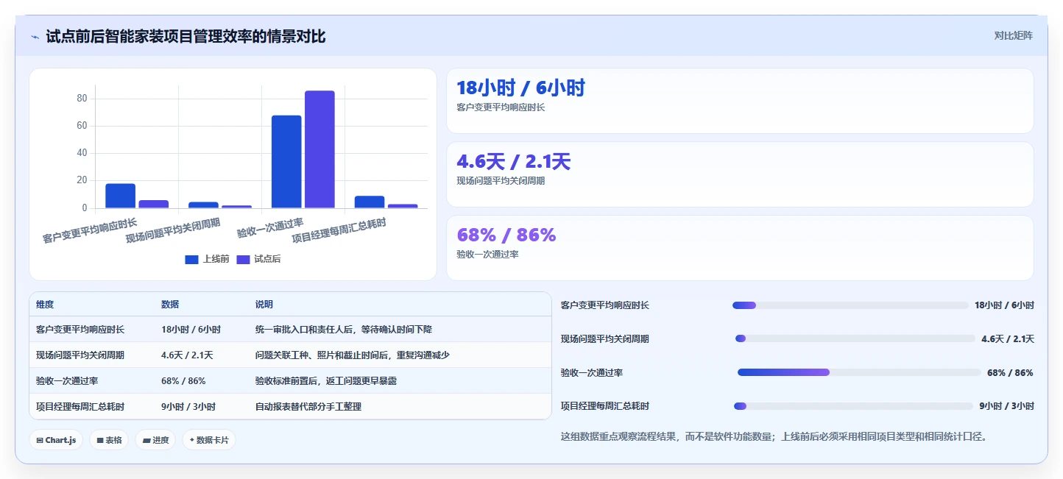Toggle the 上线前 legend swatch
Viewport: 1063px width, 479px height.
pyautogui.click(x=191, y=259)
